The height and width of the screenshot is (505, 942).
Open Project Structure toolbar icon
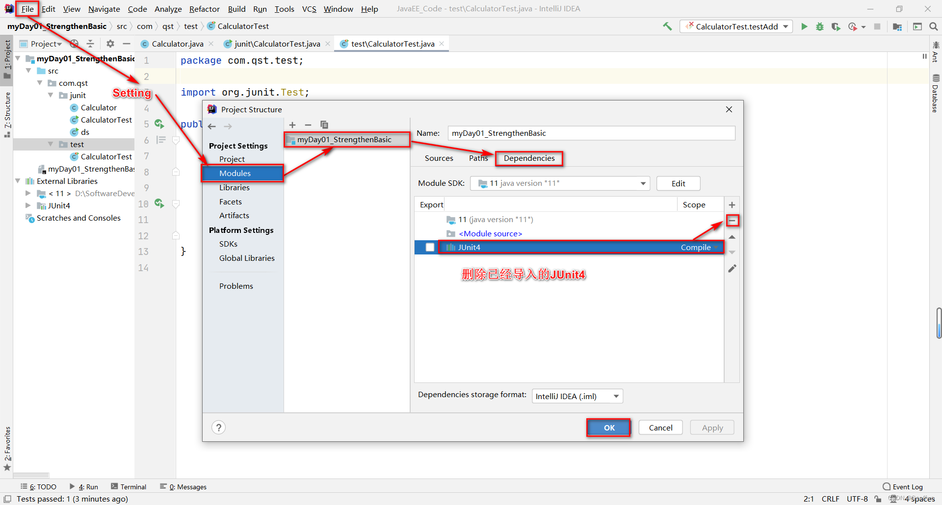(897, 26)
